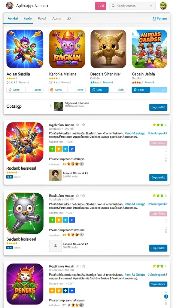The width and height of the screenshot is (173, 308).
Task: Click the pink Uok button
Action: 101,6
